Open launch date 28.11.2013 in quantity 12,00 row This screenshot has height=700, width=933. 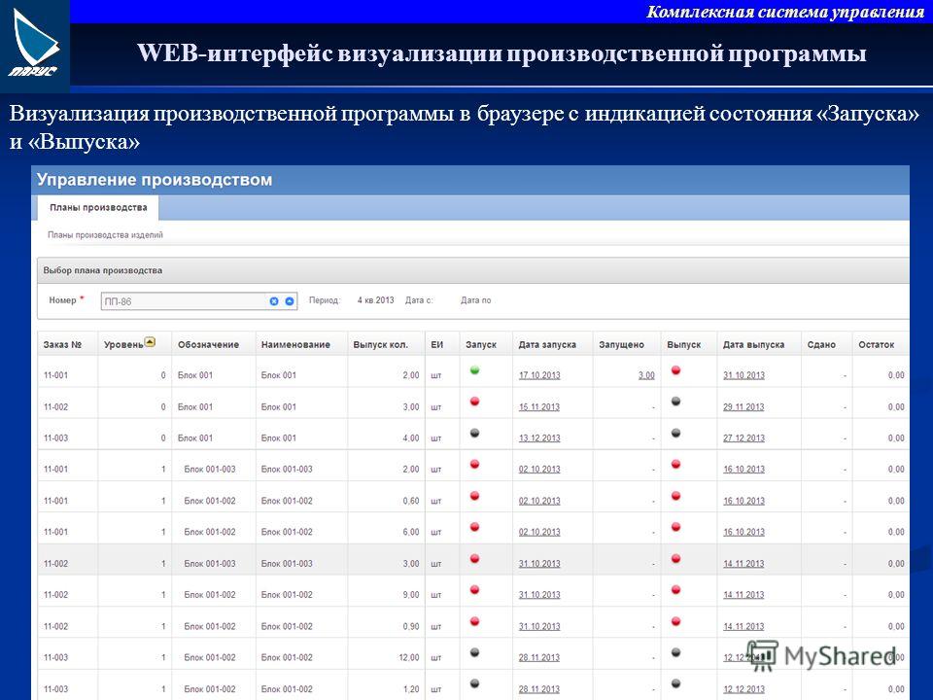point(539,658)
